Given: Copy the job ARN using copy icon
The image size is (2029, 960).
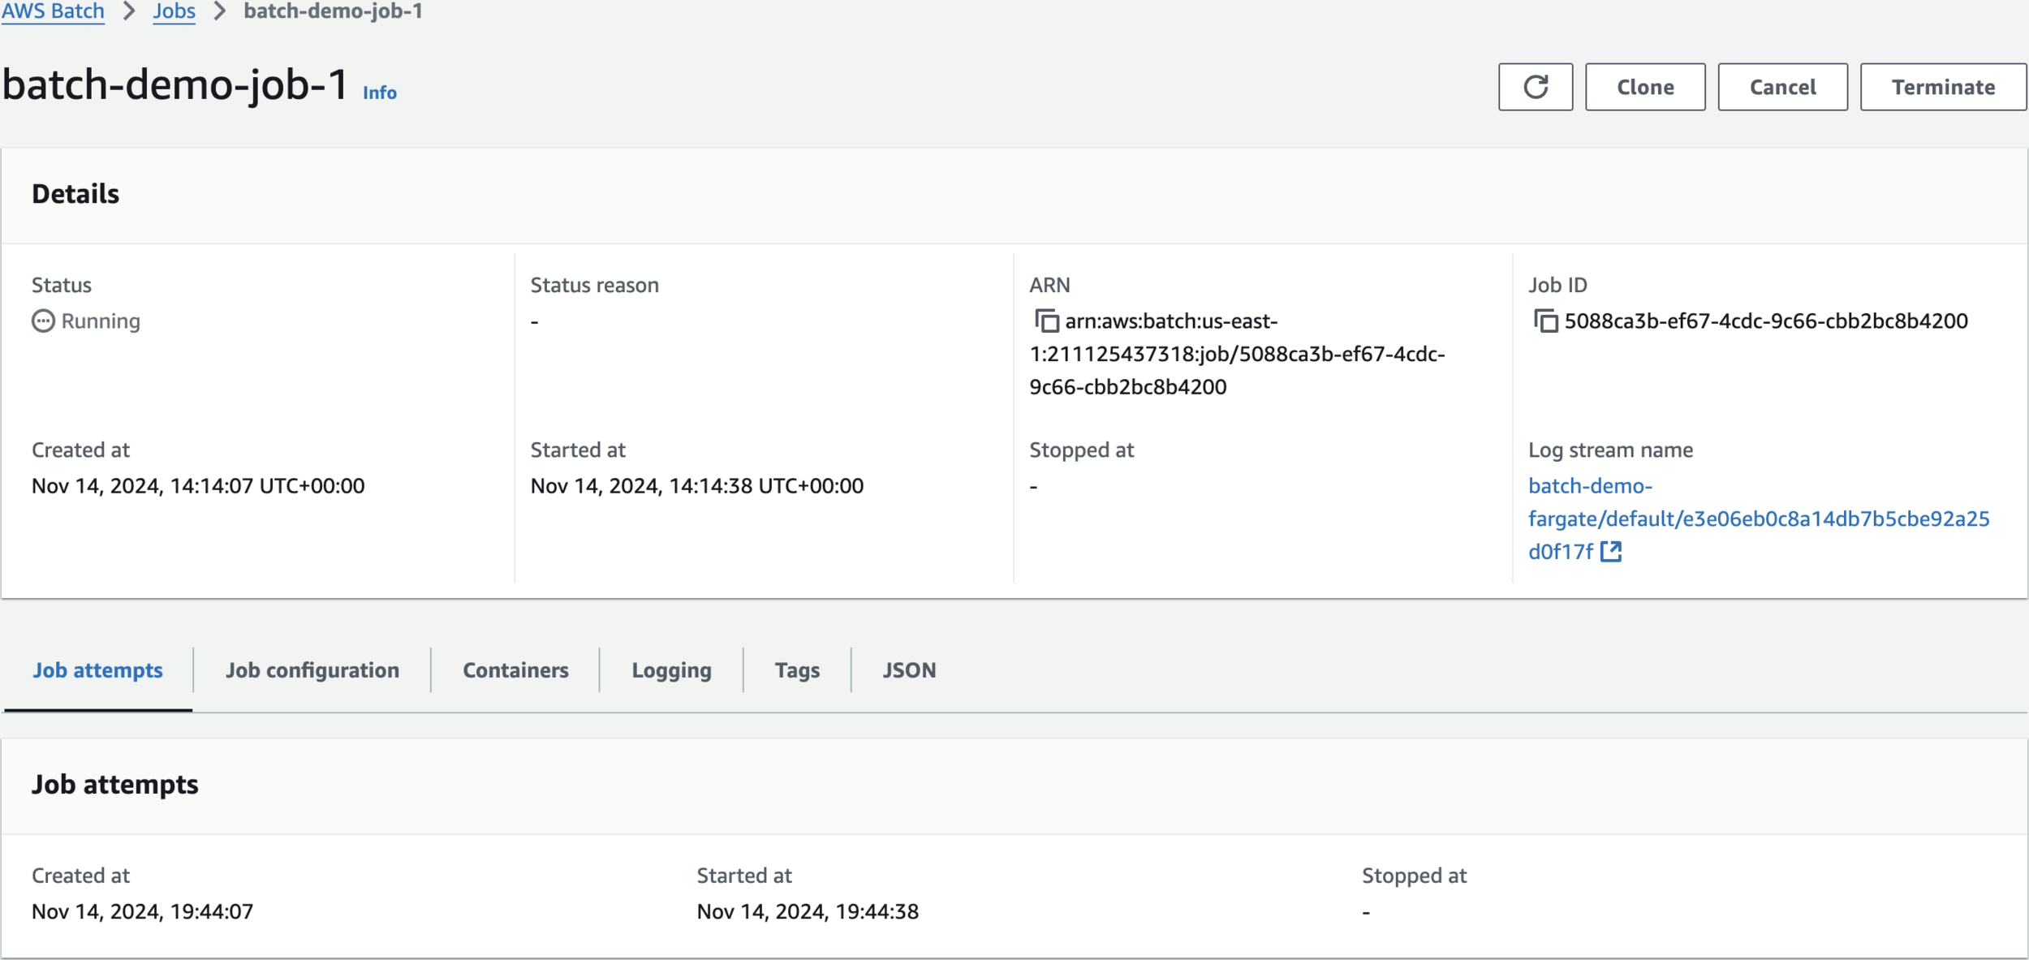Looking at the screenshot, I should coord(1047,321).
